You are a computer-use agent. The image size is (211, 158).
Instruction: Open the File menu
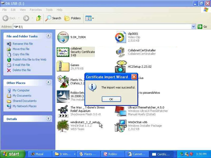(4, 10)
